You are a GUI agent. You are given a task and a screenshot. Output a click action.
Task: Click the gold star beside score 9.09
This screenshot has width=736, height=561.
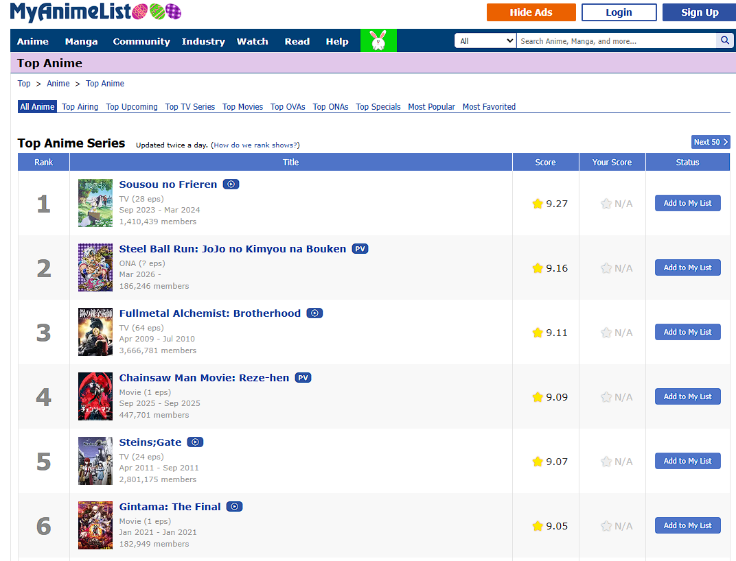pos(538,397)
